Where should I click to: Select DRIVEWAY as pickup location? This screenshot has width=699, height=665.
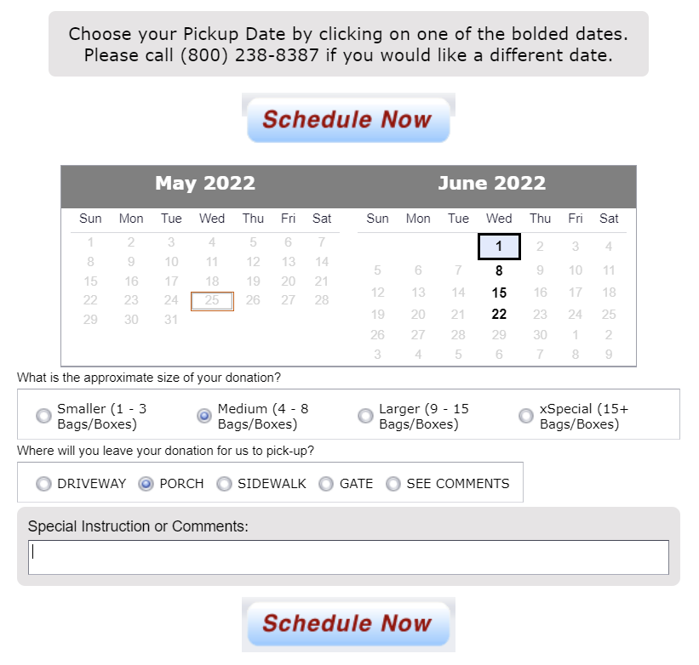point(43,483)
